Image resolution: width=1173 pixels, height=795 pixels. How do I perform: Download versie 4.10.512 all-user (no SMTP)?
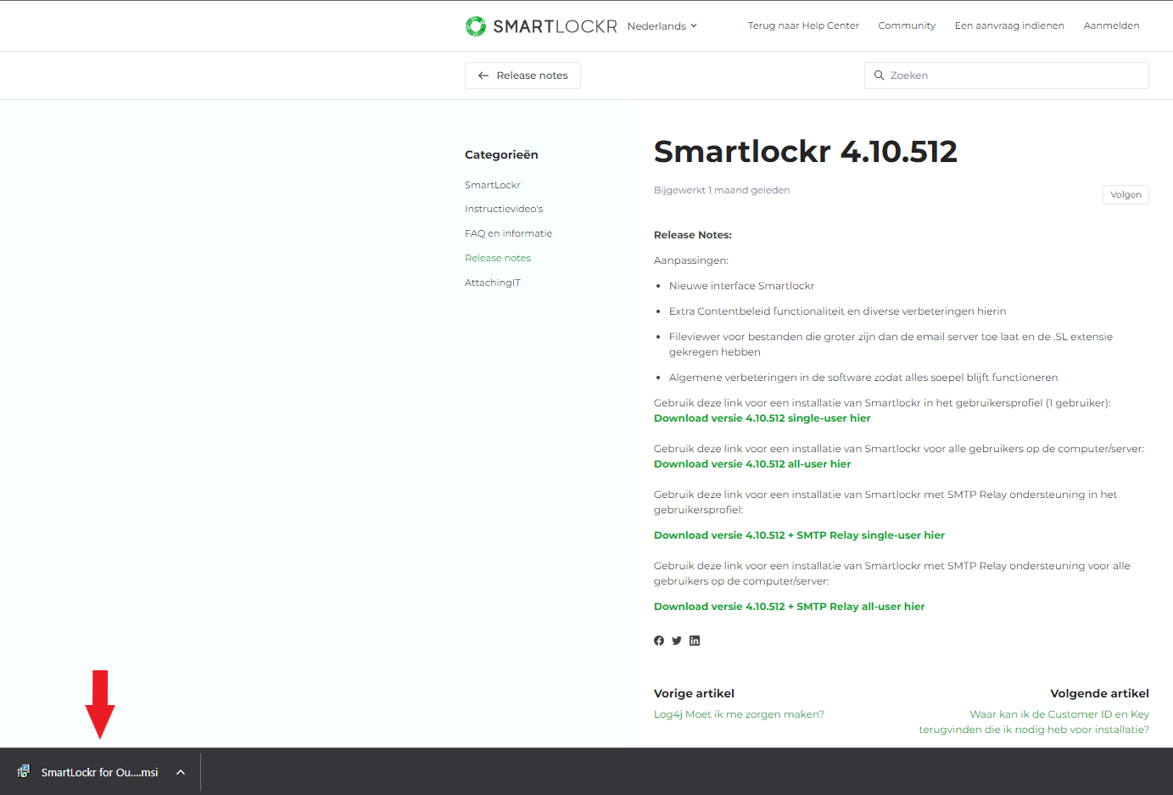click(x=752, y=464)
